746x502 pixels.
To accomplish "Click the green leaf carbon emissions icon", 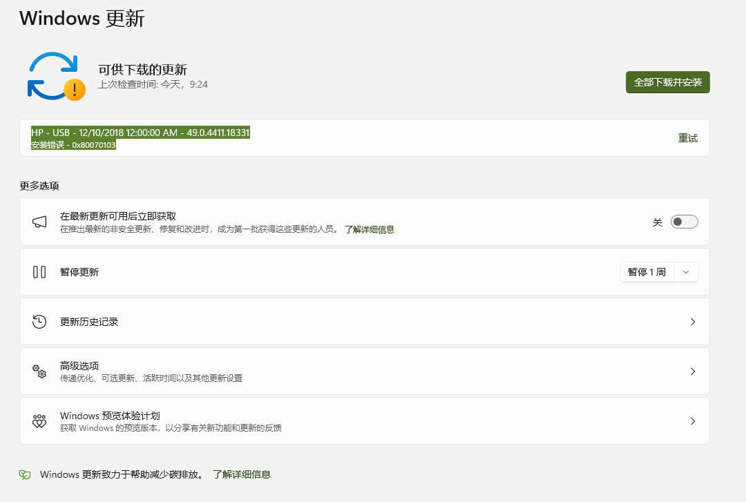I will coord(25,475).
